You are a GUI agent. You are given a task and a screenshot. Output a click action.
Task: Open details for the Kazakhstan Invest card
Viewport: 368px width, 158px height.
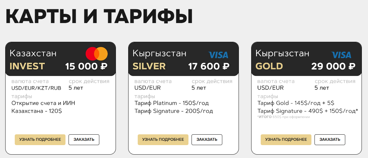click(x=40, y=140)
